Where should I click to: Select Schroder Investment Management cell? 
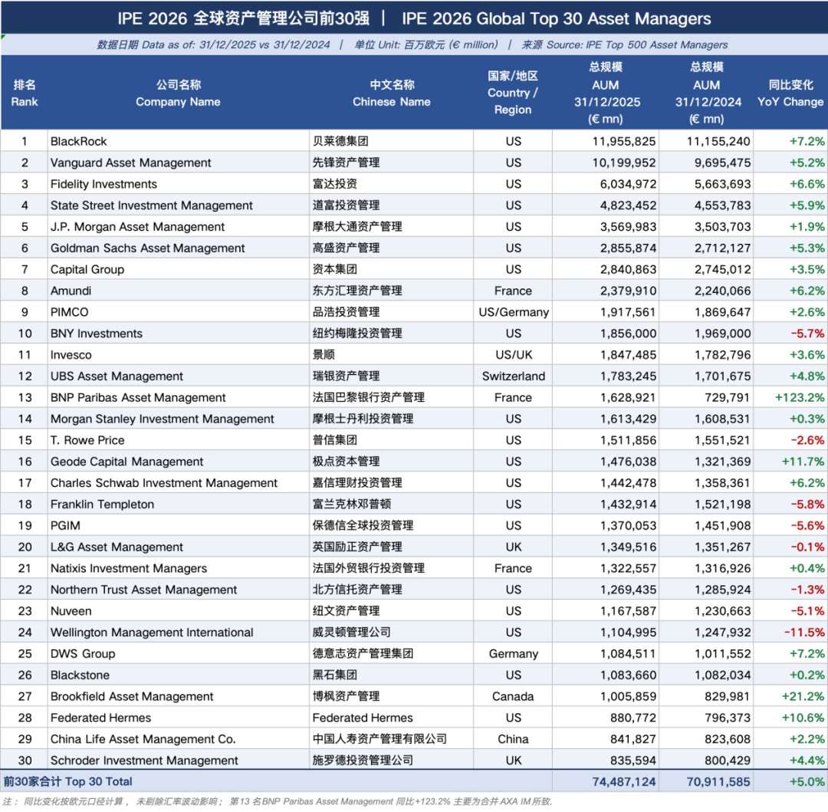click(x=179, y=761)
